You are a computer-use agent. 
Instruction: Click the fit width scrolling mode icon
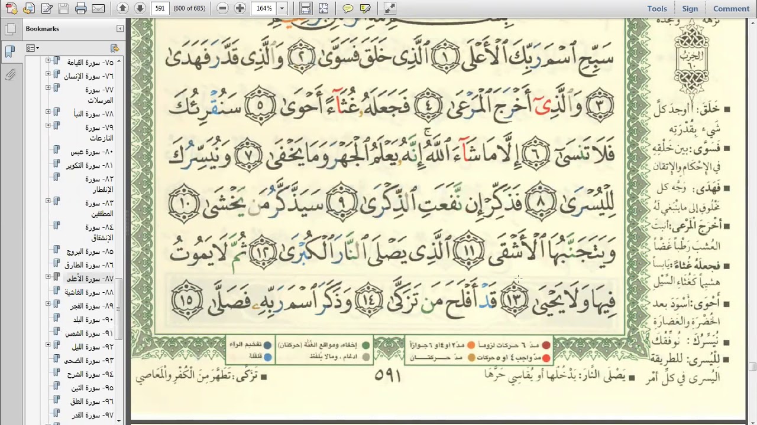(305, 8)
